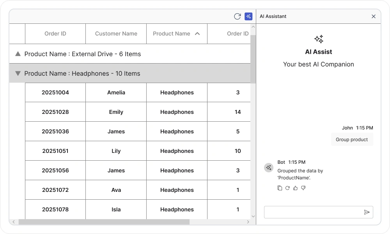
Task: Regenerate the bot response
Action: coord(287,188)
